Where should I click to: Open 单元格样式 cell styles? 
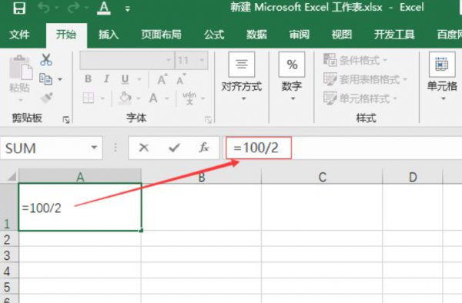(360, 98)
